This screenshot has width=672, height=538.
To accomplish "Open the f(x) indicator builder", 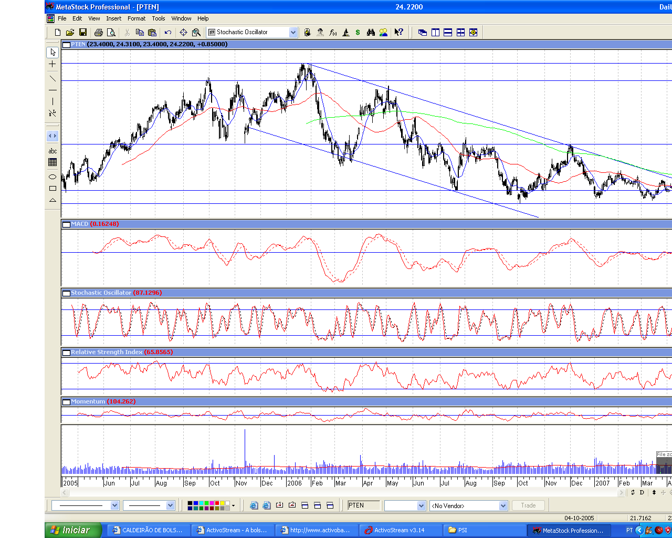I will pyautogui.click(x=333, y=33).
